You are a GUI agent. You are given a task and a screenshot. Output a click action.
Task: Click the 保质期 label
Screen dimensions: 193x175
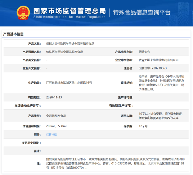pos(128,126)
